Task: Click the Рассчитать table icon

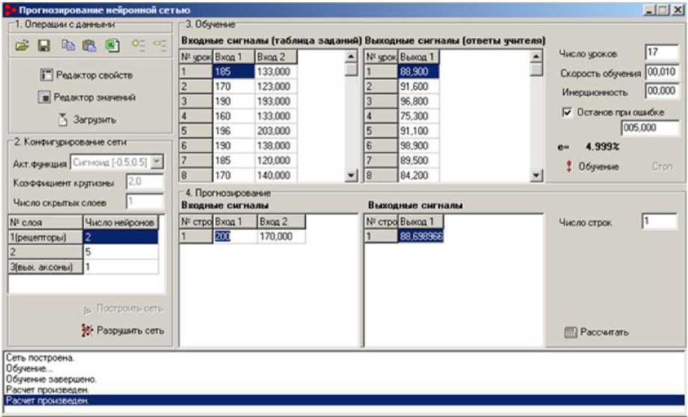Action: pyautogui.click(x=570, y=332)
